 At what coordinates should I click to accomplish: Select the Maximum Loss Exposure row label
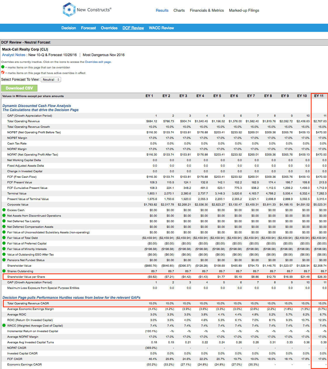pyautogui.click(x=43, y=288)
